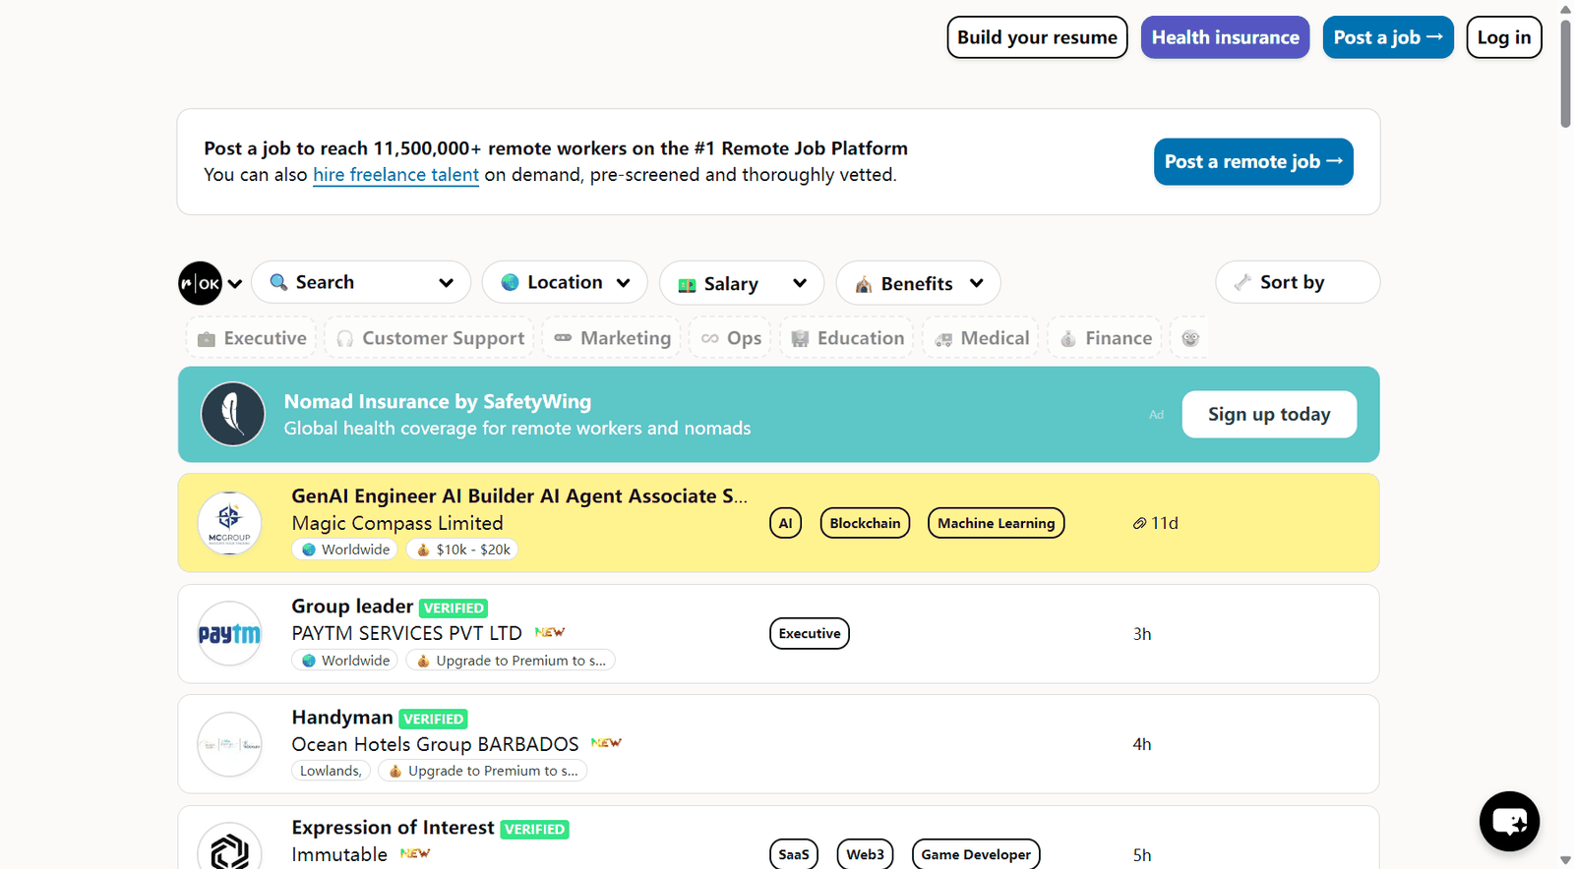1574x869 pixels.
Task: Open PAYTM SERVICES PVT LTD company link
Action: coord(406,633)
